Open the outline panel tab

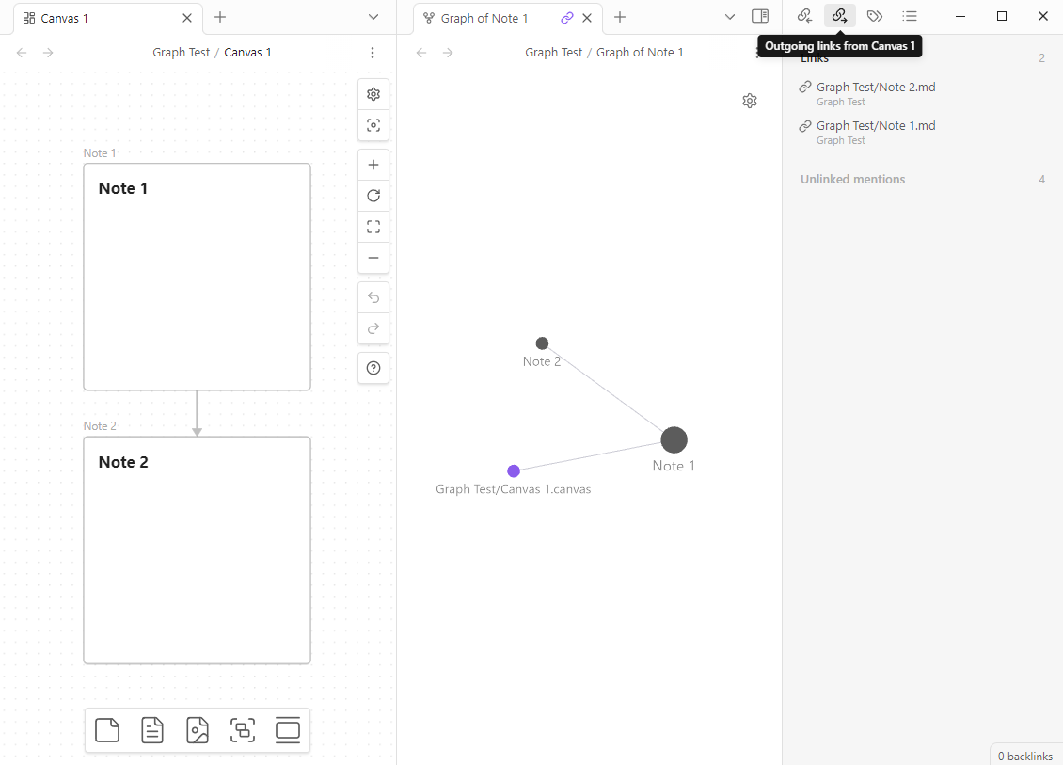(910, 16)
